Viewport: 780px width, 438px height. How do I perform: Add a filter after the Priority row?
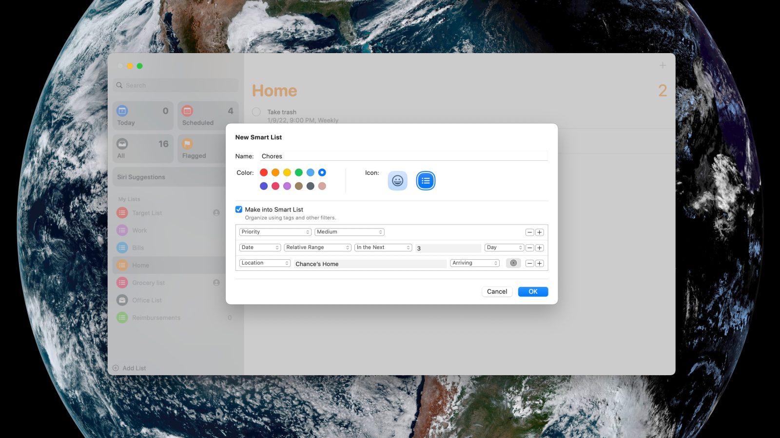pos(539,232)
